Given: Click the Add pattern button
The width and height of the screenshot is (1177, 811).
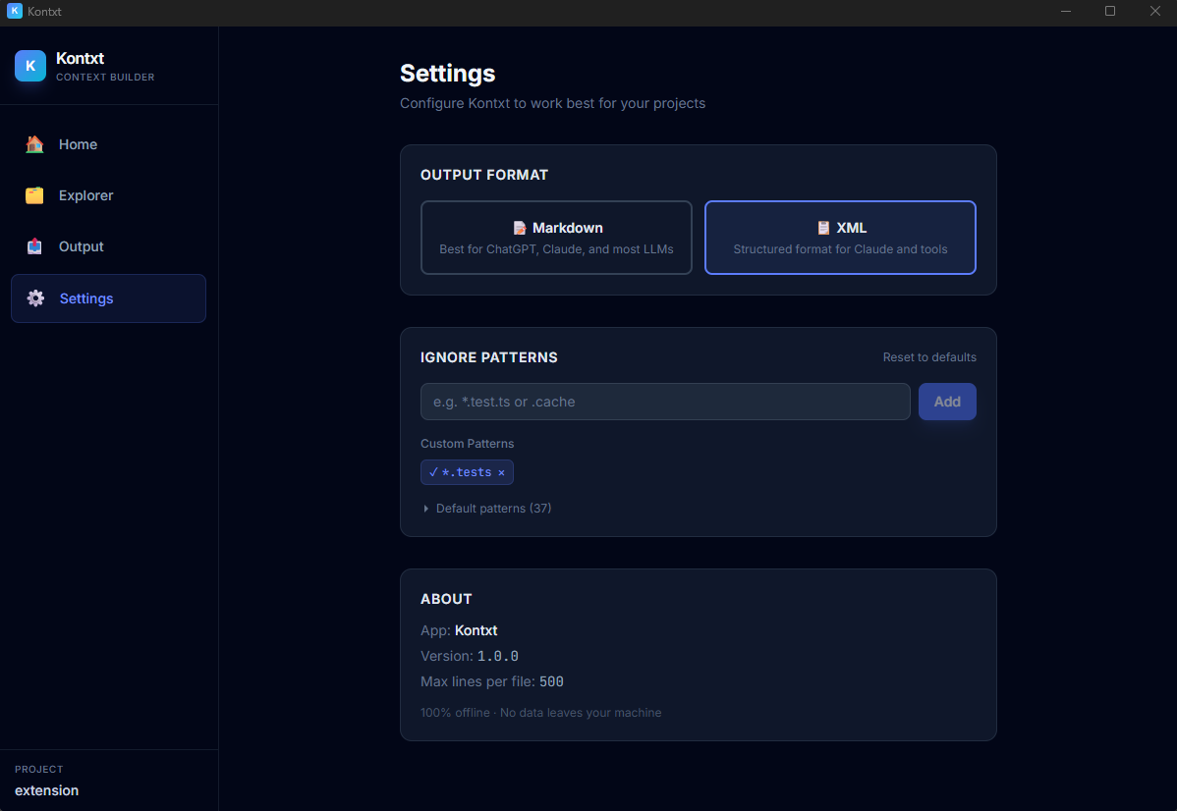Looking at the screenshot, I should click(947, 402).
